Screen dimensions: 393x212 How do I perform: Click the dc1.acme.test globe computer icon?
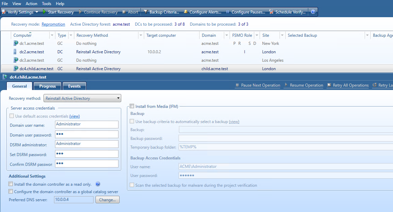coord(16,43)
